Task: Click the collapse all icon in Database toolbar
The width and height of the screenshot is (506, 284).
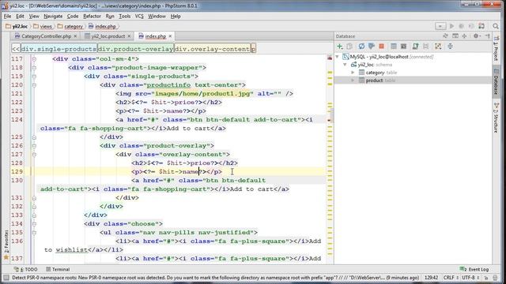Action: pyautogui.click(x=450, y=47)
